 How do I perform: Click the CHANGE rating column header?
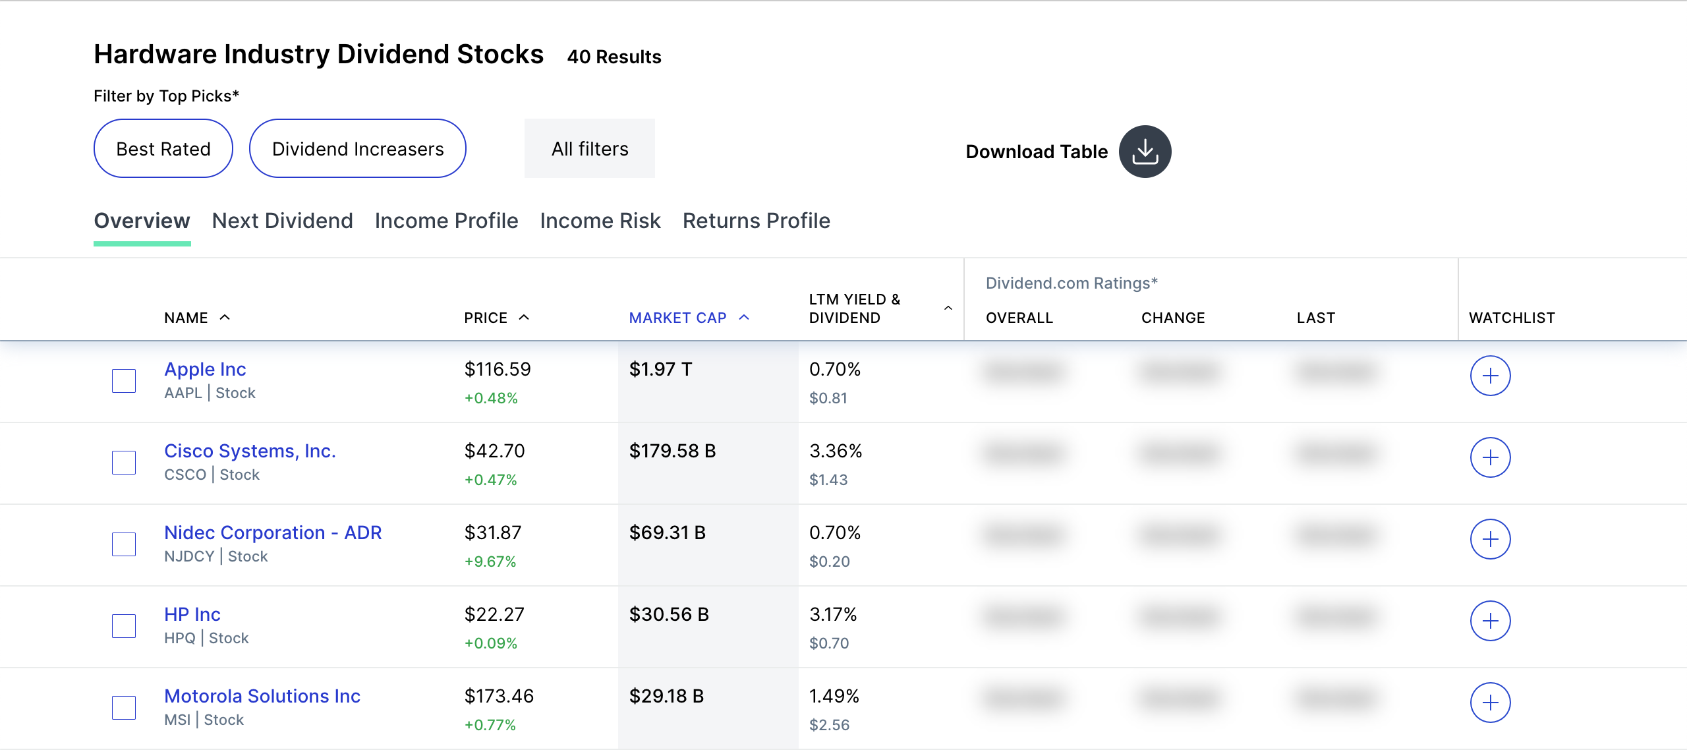[1173, 318]
